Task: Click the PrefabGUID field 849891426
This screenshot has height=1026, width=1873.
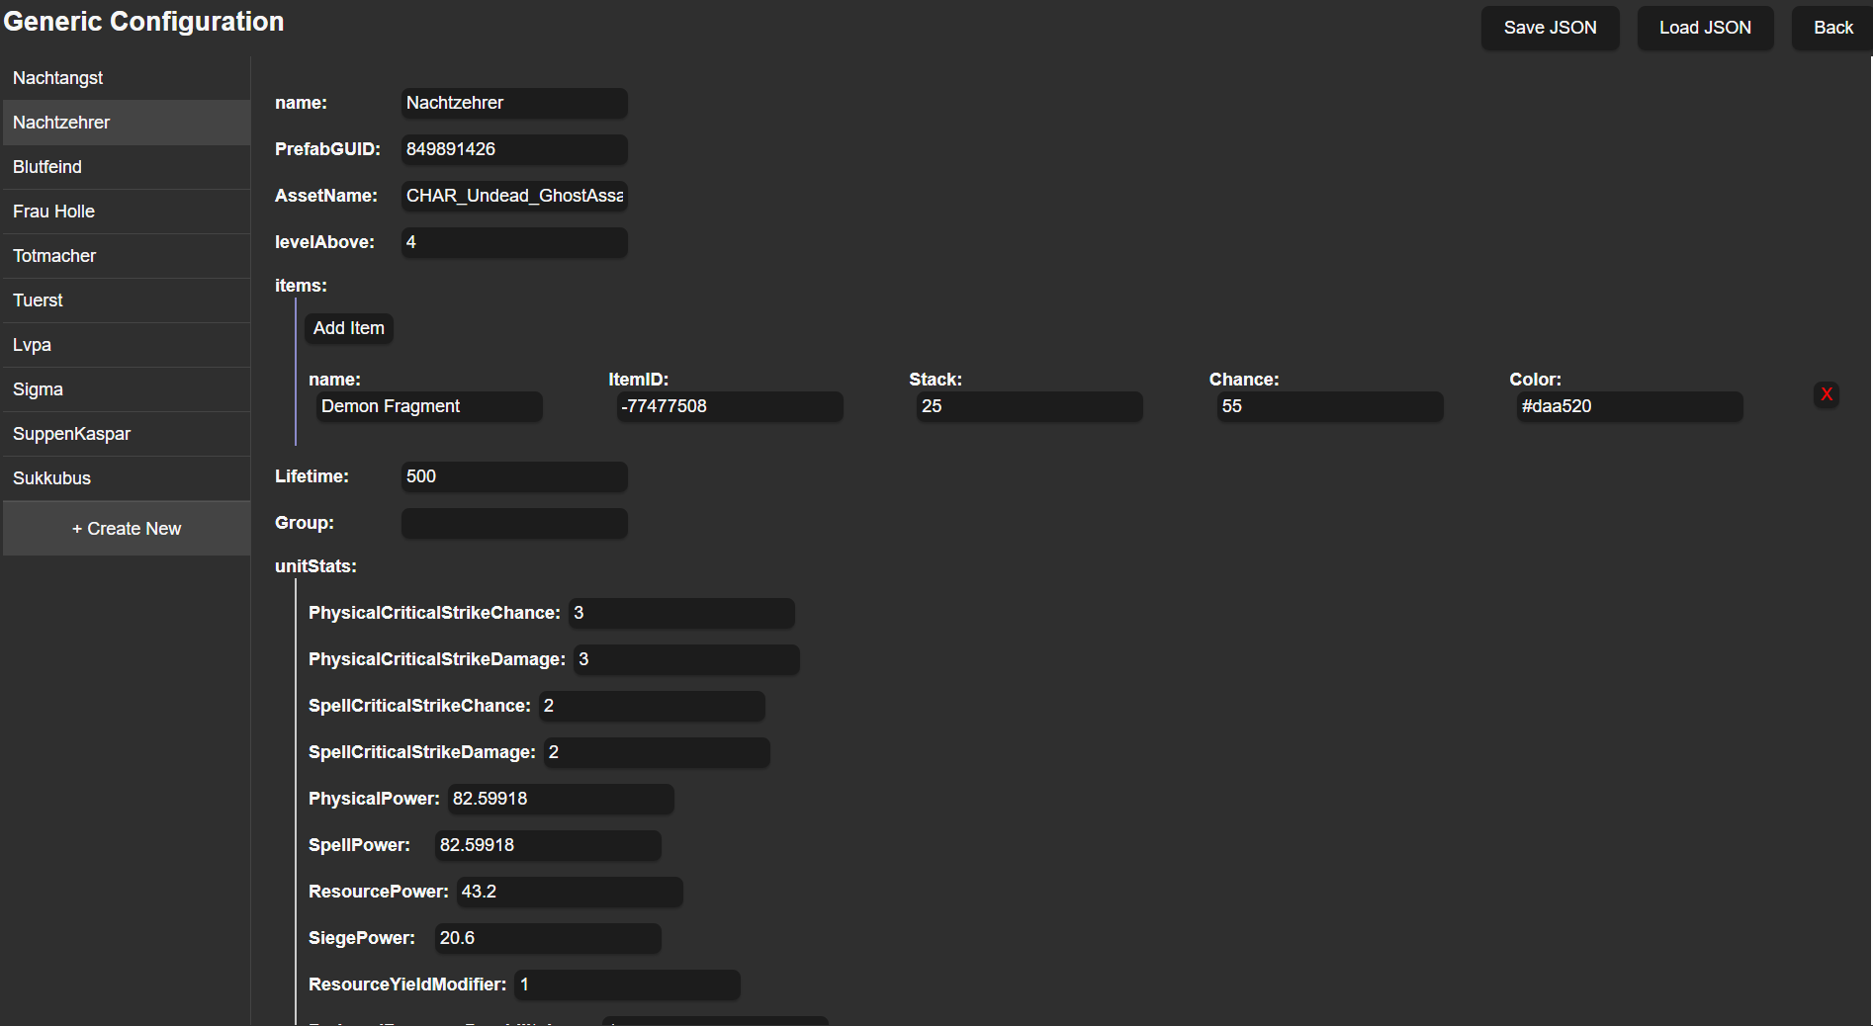Action: coord(514,149)
